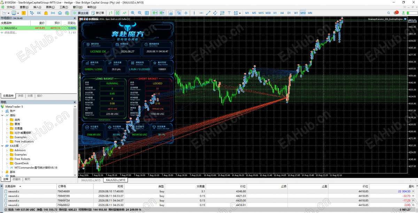Select MTCommander盈亏统计指标V8.18 in Navigator
The height and width of the screenshot is (213, 418).
[36, 167]
